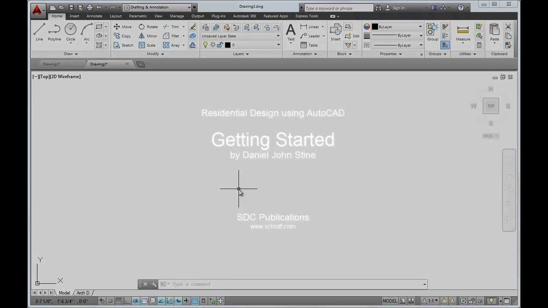Open the Drafting & Annotation workspace dropdown
548x308 pixels.
157,7
